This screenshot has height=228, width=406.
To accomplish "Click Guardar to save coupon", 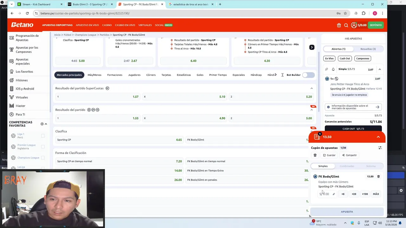I will click(x=329, y=155).
